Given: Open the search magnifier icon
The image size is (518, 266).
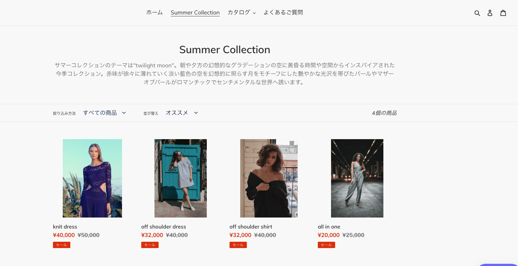Looking at the screenshot, I should click(x=477, y=13).
